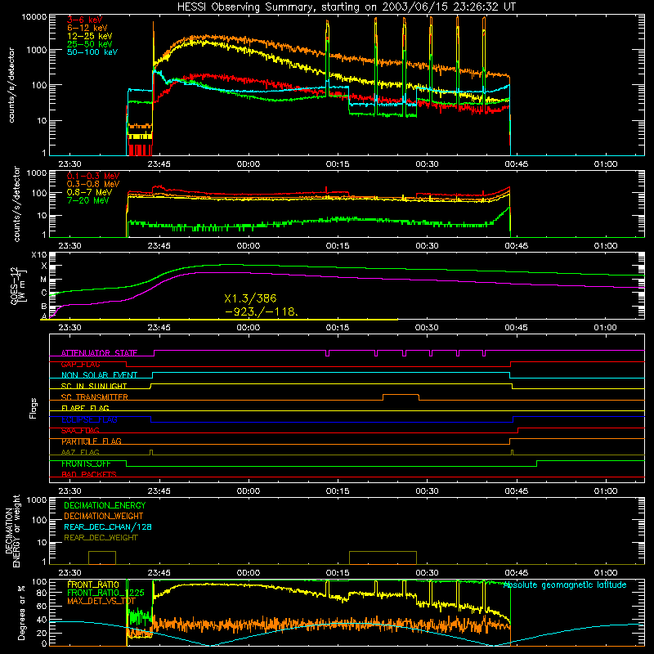Click the M class tick on GOES axis
Screen dimensions: 654x654
click(x=43, y=280)
